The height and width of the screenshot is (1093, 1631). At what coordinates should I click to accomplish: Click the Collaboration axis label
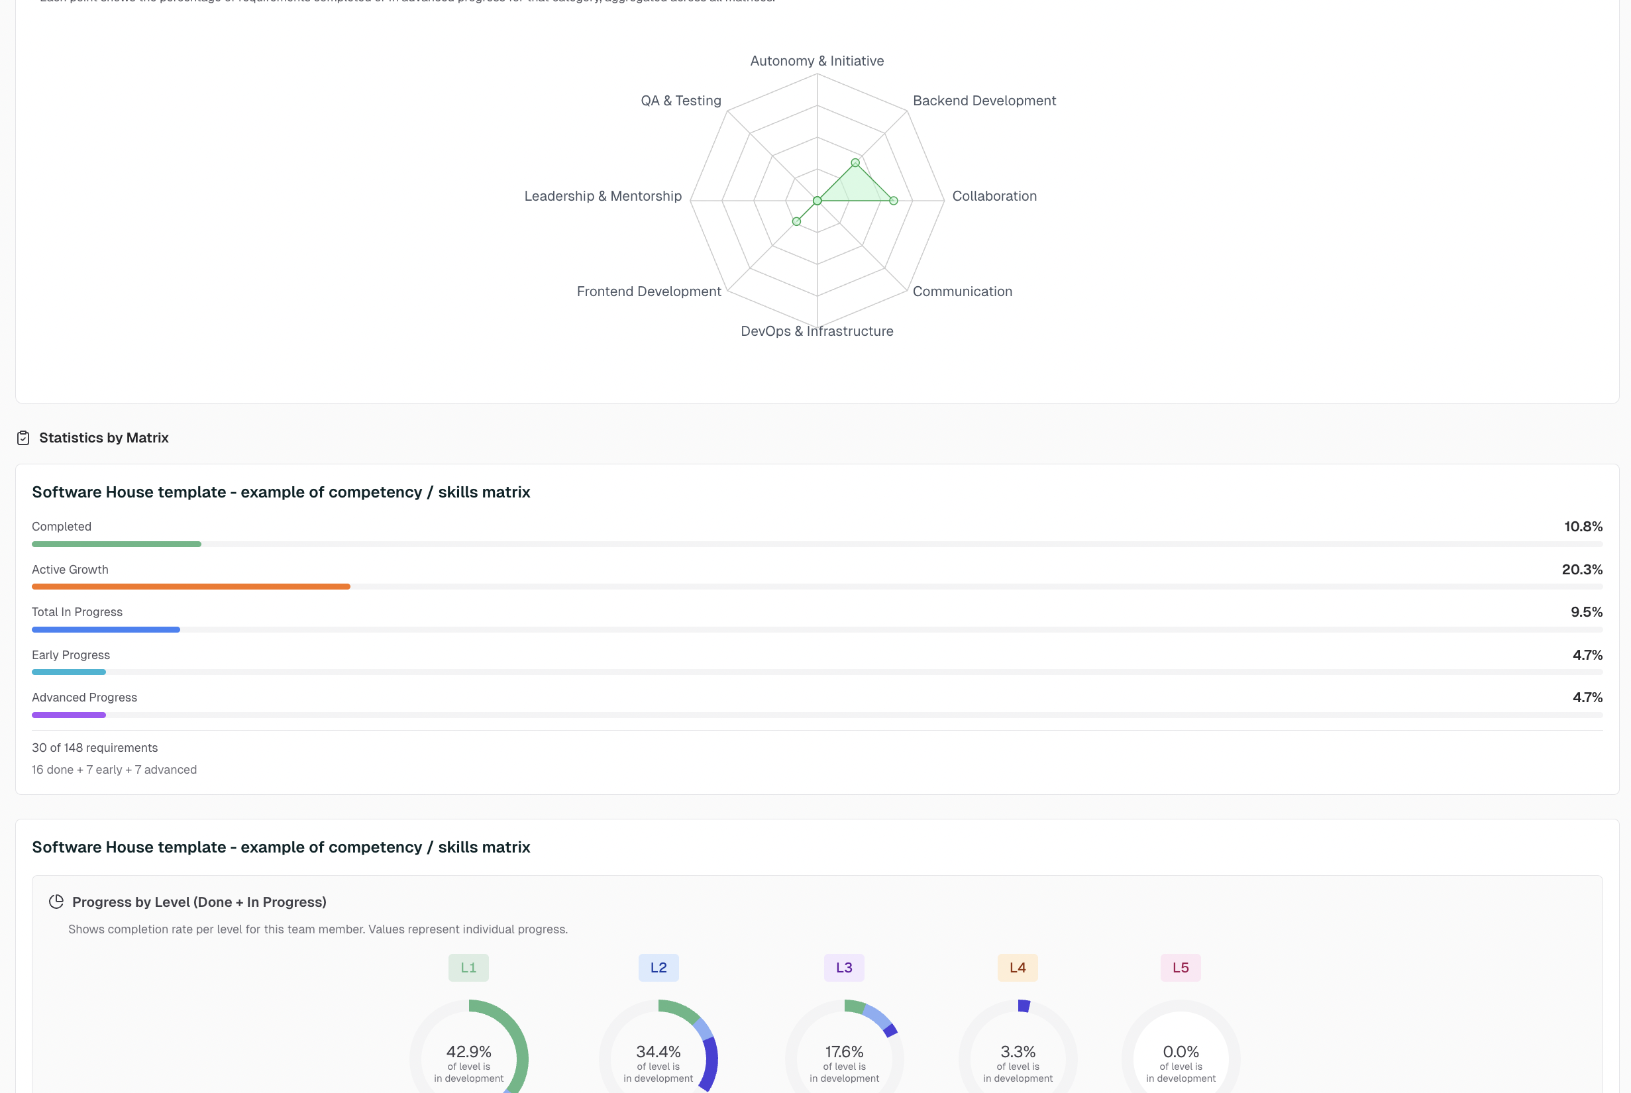coord(994,197)
